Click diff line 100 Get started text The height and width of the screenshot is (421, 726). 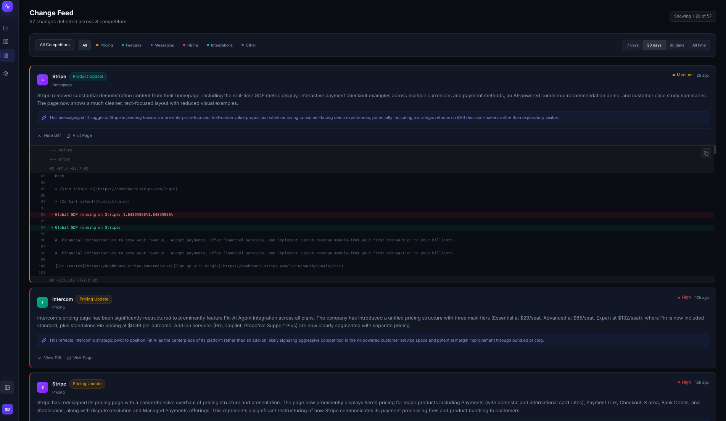[x=199, y=266]
